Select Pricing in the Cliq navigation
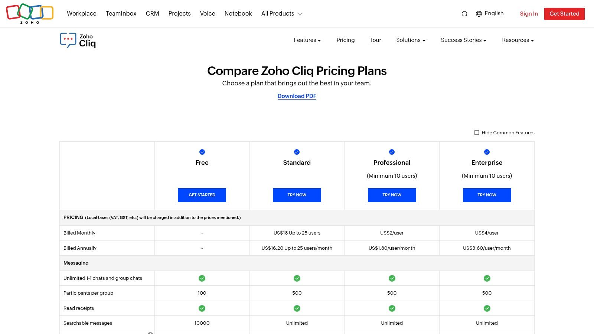The image size is (594, 334). click(x=345, y=40)
